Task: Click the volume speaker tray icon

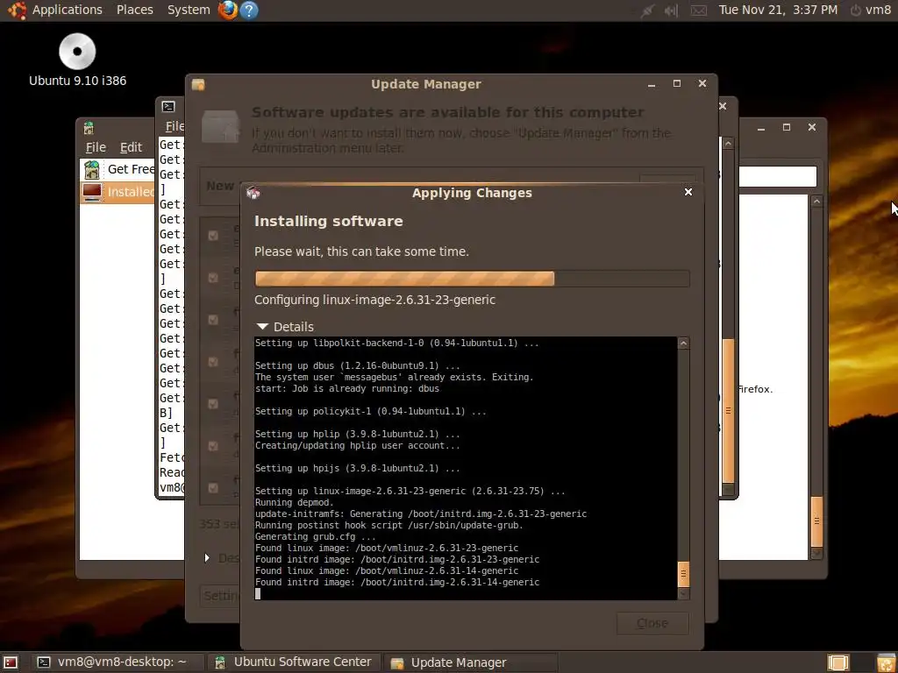Action: tap(672, 11)
